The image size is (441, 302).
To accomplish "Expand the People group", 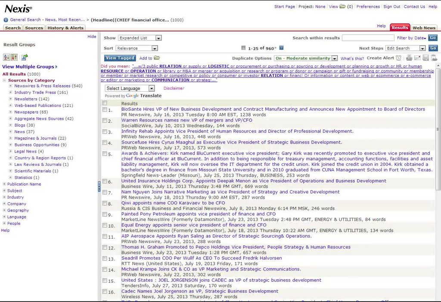I will [x=4, y=223].
